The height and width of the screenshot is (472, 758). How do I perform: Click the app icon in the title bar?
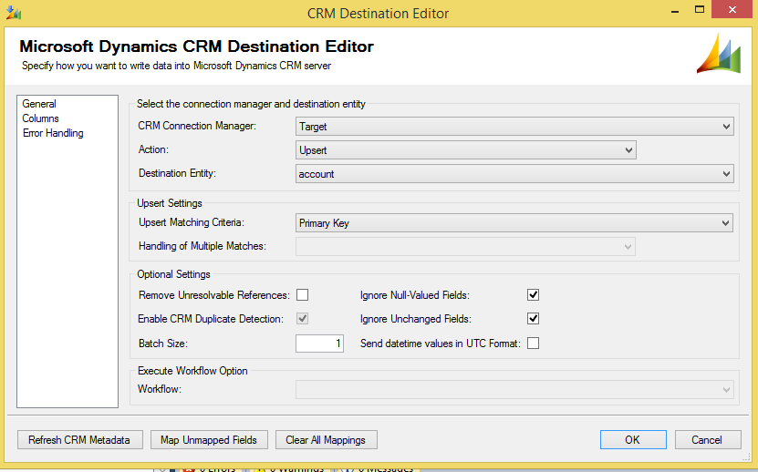tap(14, 13)
